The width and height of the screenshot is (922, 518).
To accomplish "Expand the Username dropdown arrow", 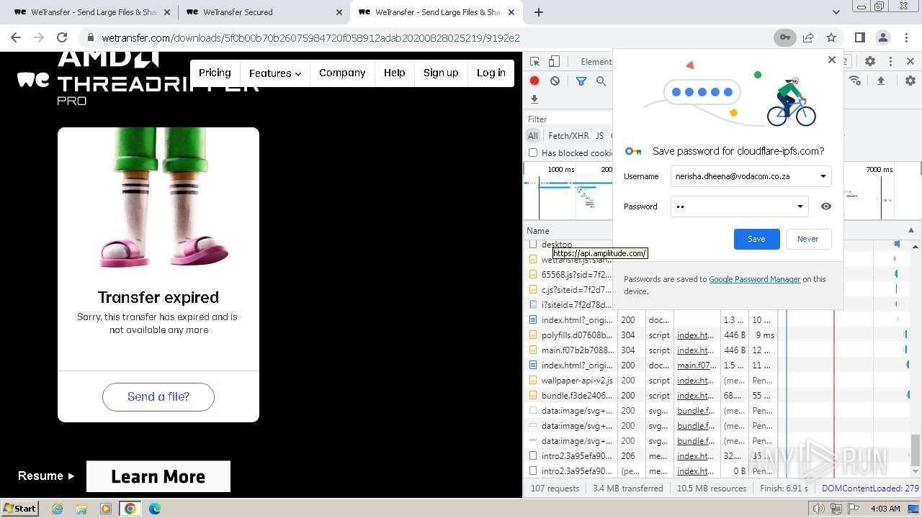I will (823, 176).
